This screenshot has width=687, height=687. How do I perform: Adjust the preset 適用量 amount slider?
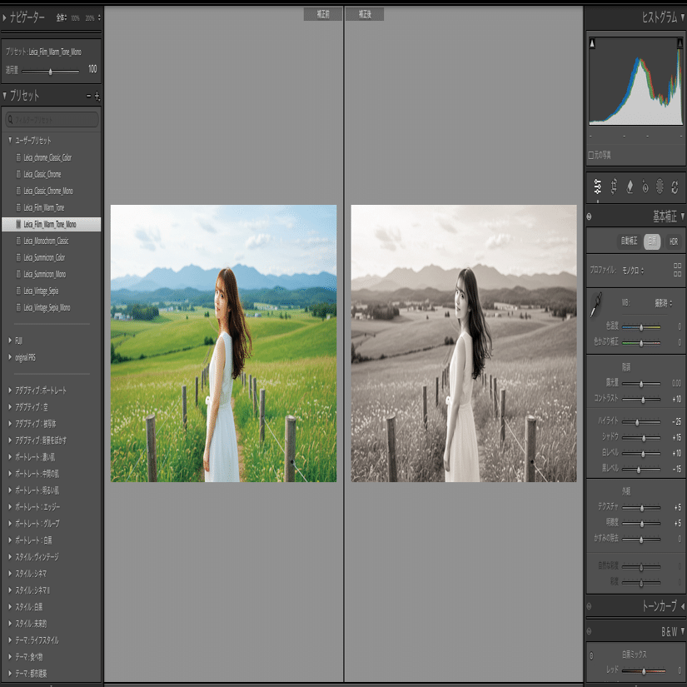coord(51,71)
